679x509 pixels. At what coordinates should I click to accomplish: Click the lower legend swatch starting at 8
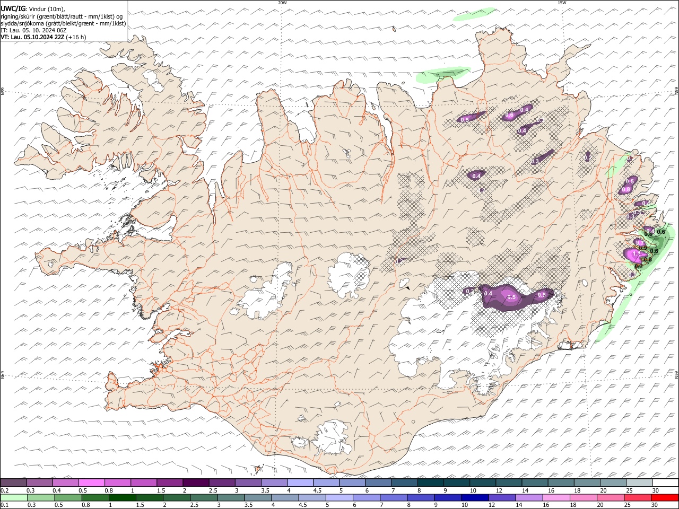420,498
